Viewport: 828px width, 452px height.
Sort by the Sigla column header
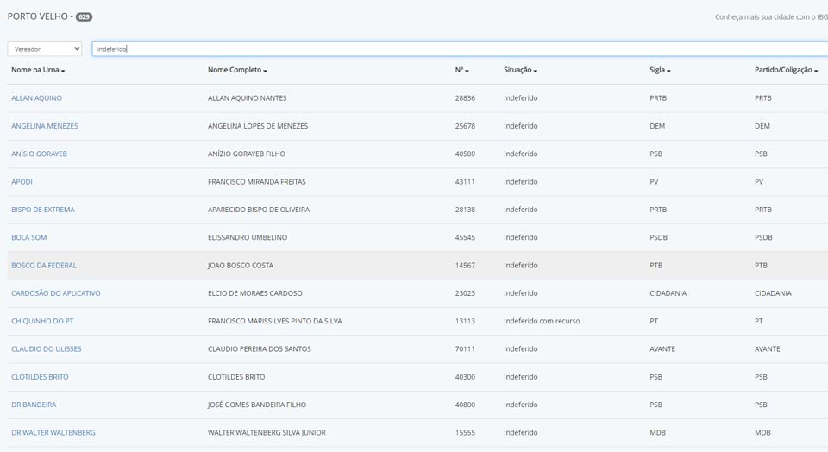(660, 70)
